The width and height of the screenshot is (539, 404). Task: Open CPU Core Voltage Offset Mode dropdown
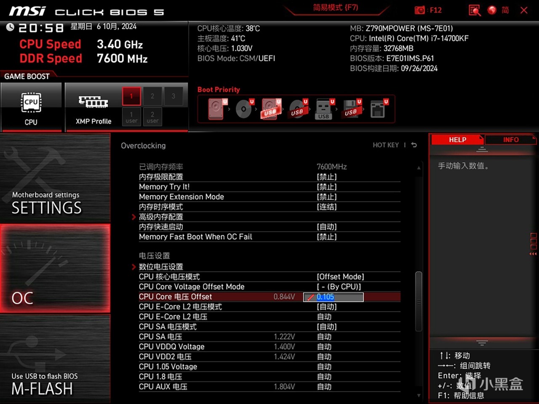(339, 287)
